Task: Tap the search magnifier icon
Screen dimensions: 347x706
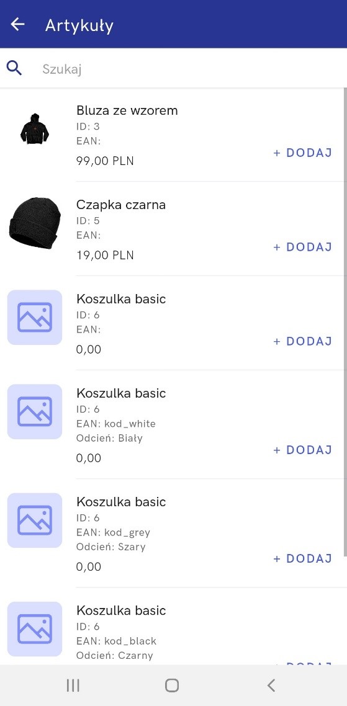Action: click(x=14, y=68)
